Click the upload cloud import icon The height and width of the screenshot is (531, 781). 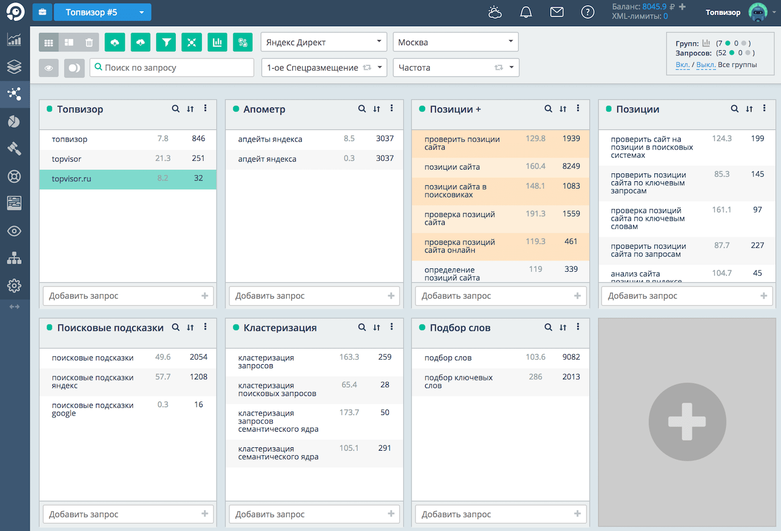point(114,42)
